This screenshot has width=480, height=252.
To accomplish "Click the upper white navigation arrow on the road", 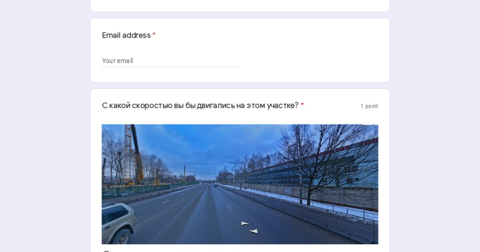I will click(245, 223).
